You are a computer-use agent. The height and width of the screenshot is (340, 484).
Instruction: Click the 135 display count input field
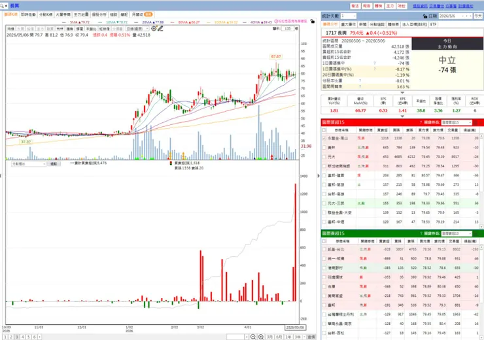point(288,28)
